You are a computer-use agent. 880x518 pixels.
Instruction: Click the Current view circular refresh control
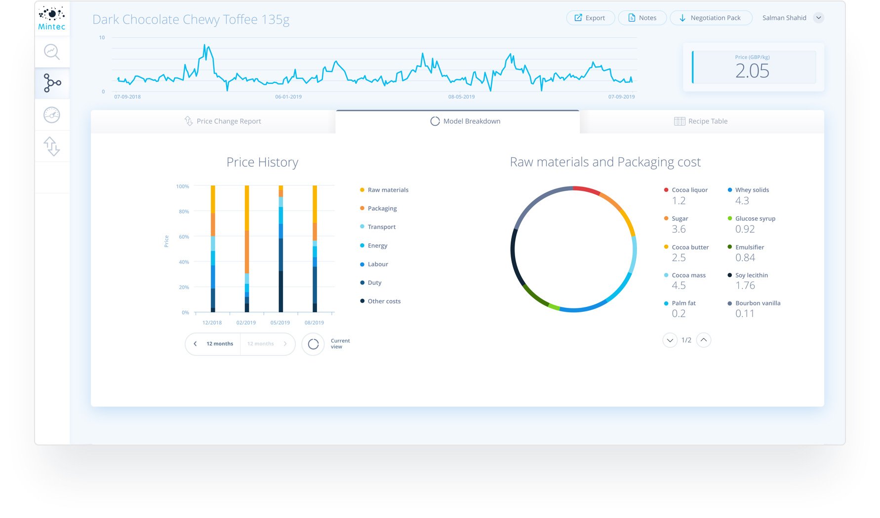pyautogui.click(x=313, y=343)
